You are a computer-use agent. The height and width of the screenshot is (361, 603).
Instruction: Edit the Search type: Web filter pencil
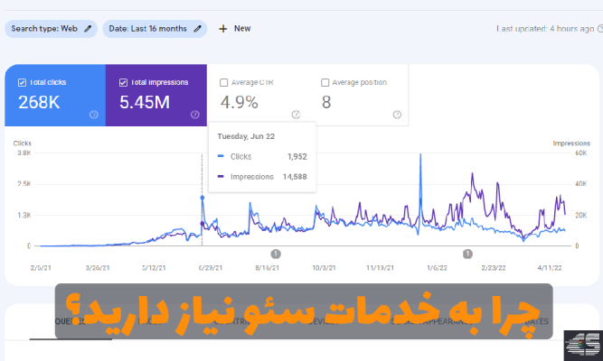(x=88, y=29)
